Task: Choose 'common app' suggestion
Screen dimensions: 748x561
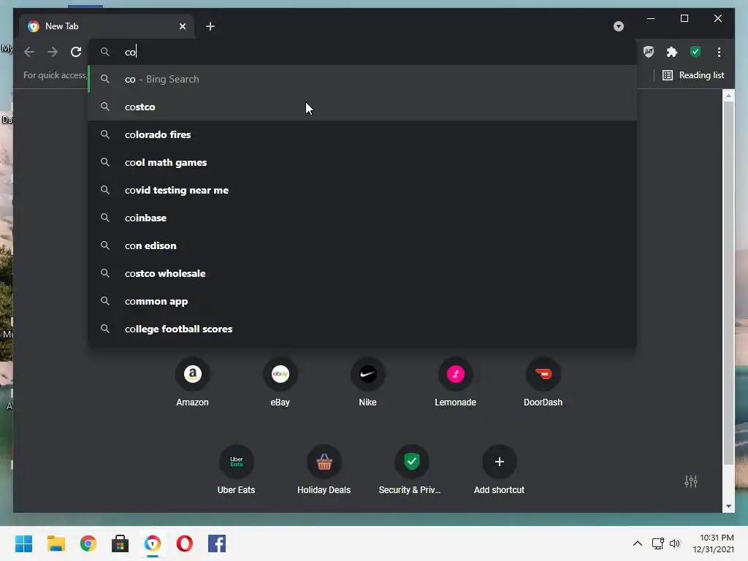Action: click(362, 301)
